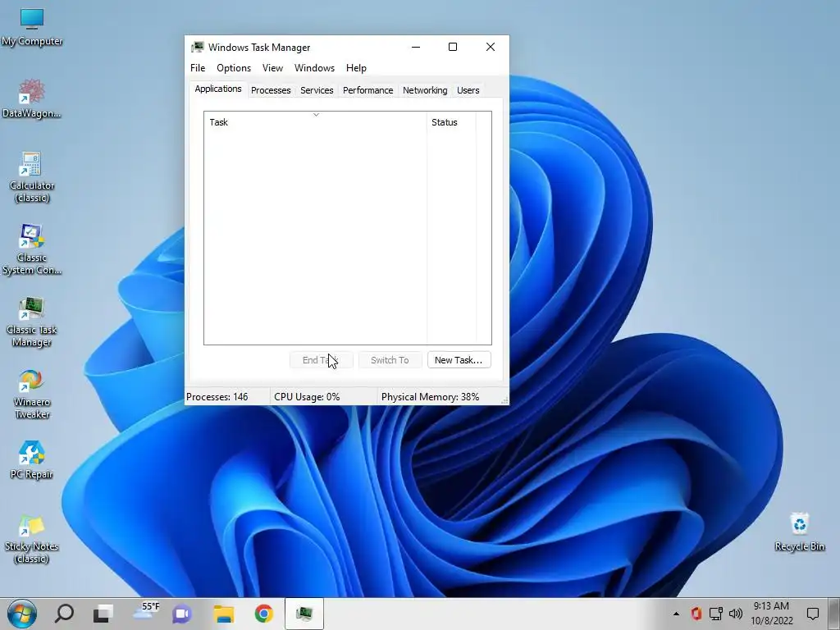Open the Windows menu
Image resolution: width=840 pixels, height=630 pixels.
[x=314, y=68]
